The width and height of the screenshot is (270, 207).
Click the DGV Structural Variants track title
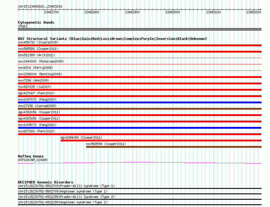coord(112,39)
